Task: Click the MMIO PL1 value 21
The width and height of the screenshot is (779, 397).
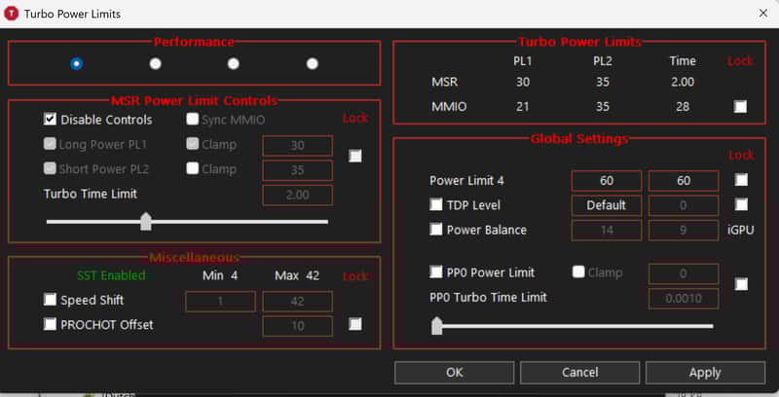Action: (523, 106)
